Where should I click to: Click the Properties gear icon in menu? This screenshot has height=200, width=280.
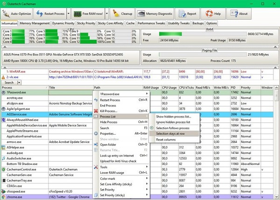[x=96, y=134]
